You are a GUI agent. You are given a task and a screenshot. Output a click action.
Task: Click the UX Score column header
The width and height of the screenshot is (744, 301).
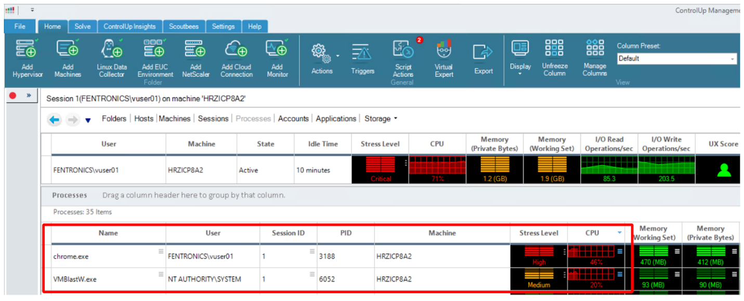723,144
